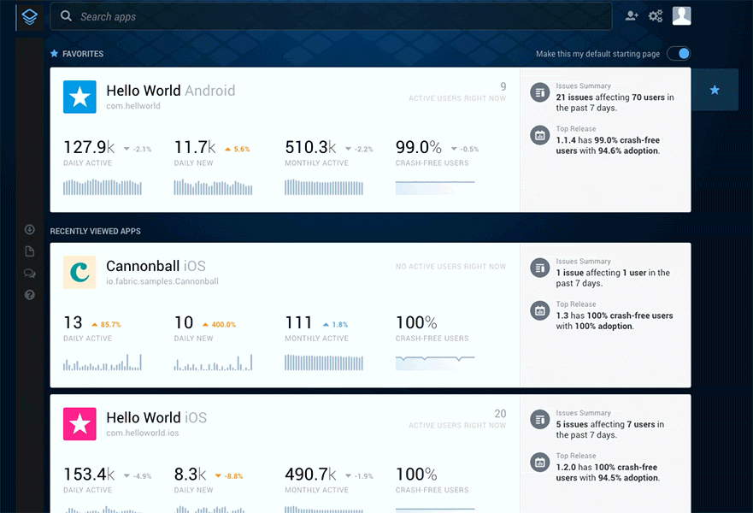Focus the Search apps field
The height and width of the screenshot is (513, 753).
coord(331,16)
